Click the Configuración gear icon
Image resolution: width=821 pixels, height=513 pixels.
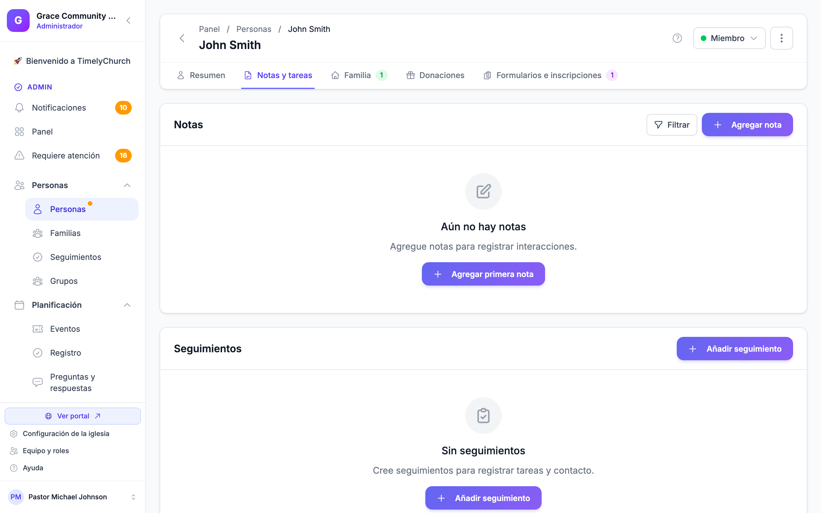pos(14,433)
